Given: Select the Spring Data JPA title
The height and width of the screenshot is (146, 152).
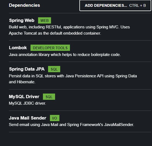Looking at the screenshot, I should coord(27,69).
